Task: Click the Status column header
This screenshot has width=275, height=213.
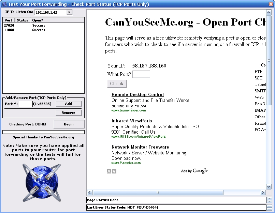Action: point(23,20)
